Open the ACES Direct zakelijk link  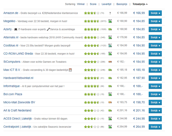tap(17, 119)
